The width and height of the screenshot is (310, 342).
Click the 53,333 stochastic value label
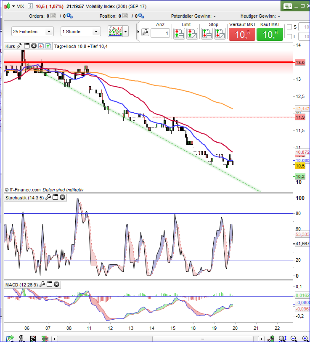(302, 234)
